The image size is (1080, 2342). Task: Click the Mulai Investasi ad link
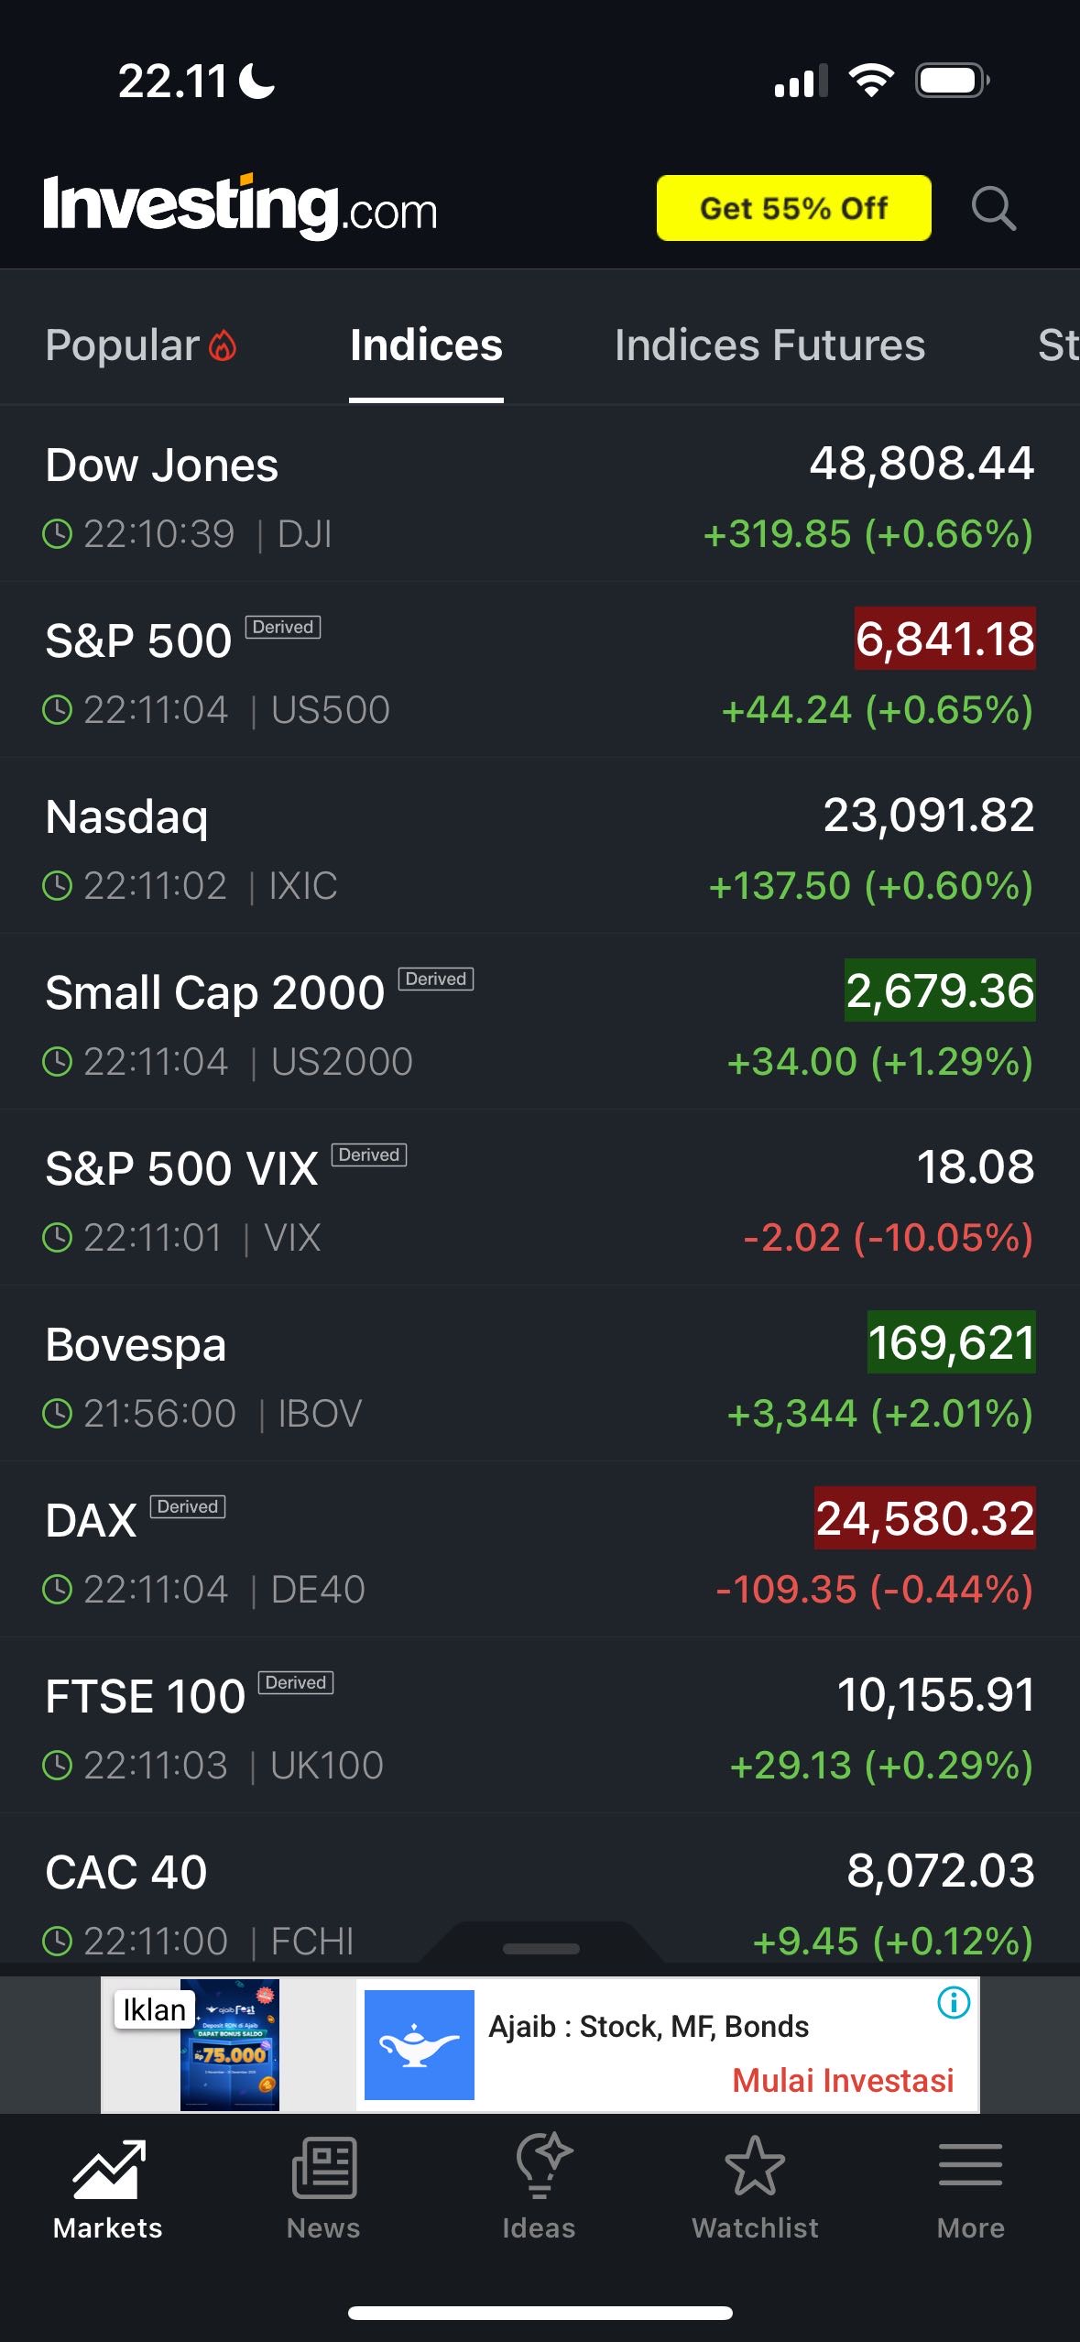click(x=843, y=2080)
